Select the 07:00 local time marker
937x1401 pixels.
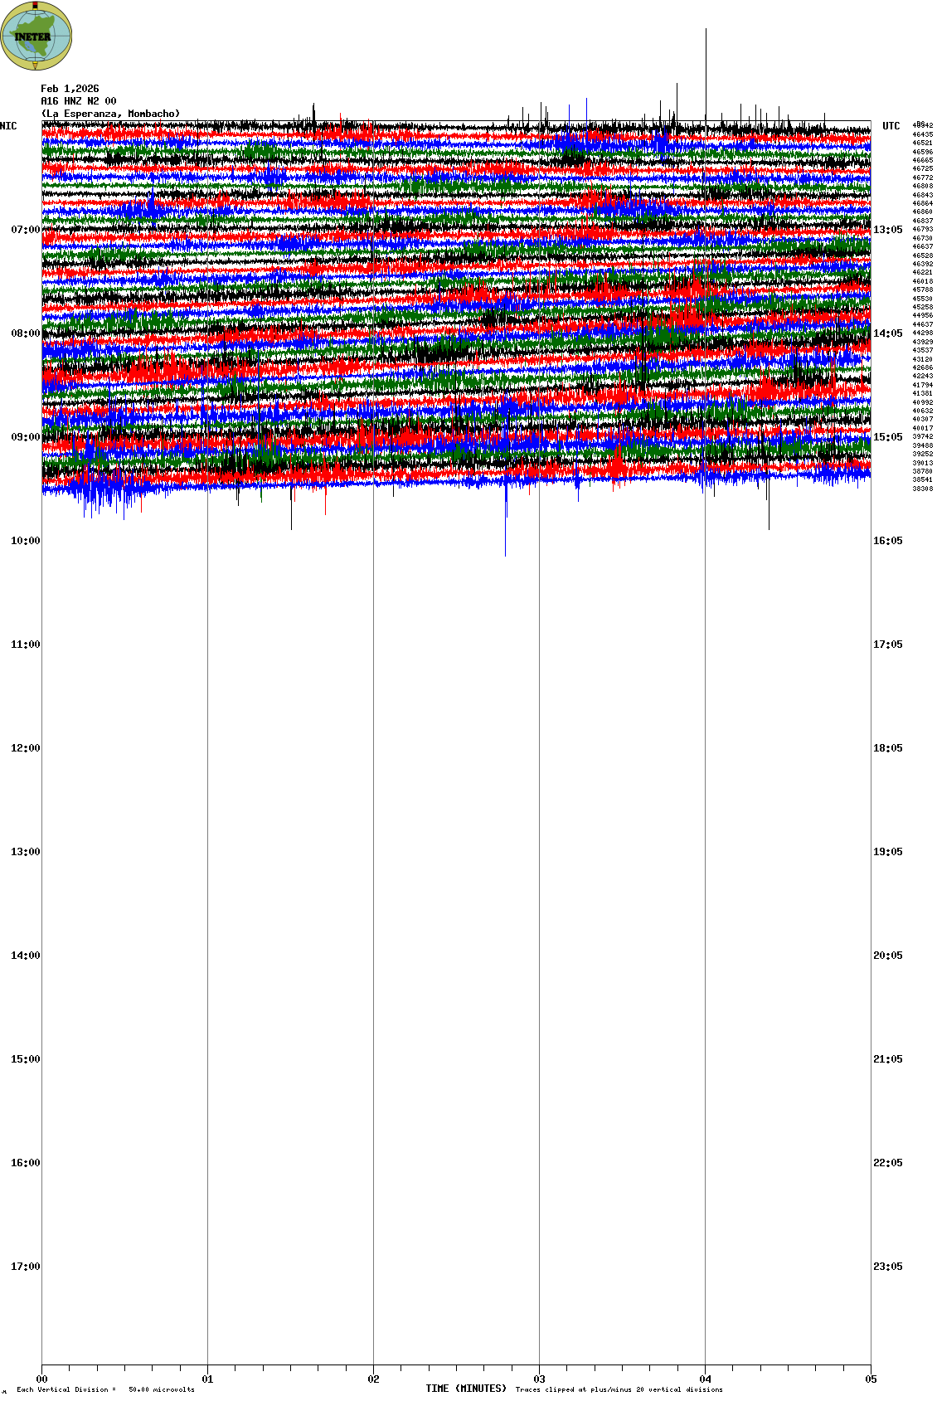click(25, 230)
